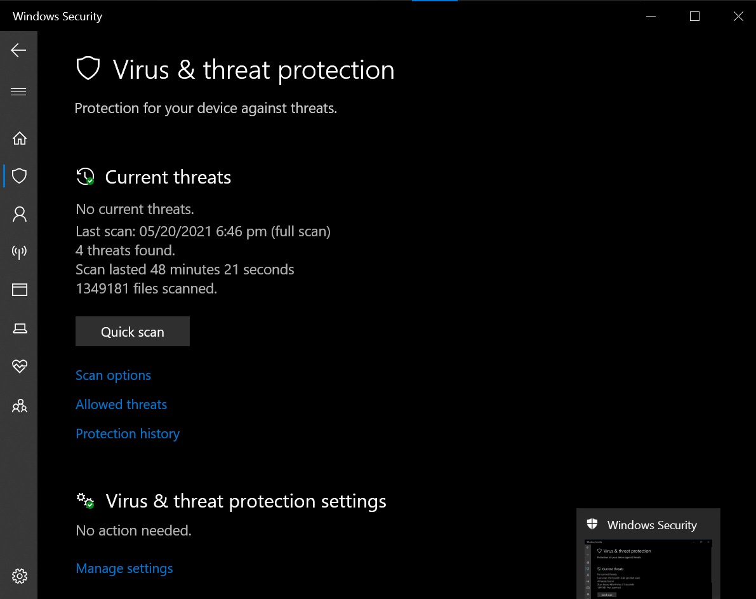Open App & browser control icon
The height and width of the screenshot is (599, 756).
pyautogui.click(x=19, y=290)
